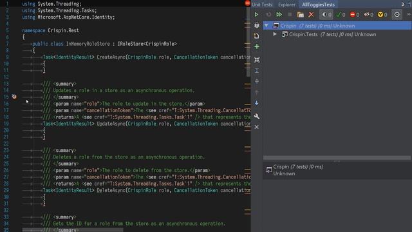The width and height of the screenshot is (412, 232).
Task: Click the rerun tests circular arrow icon
Action: click(x=268, y=15)
